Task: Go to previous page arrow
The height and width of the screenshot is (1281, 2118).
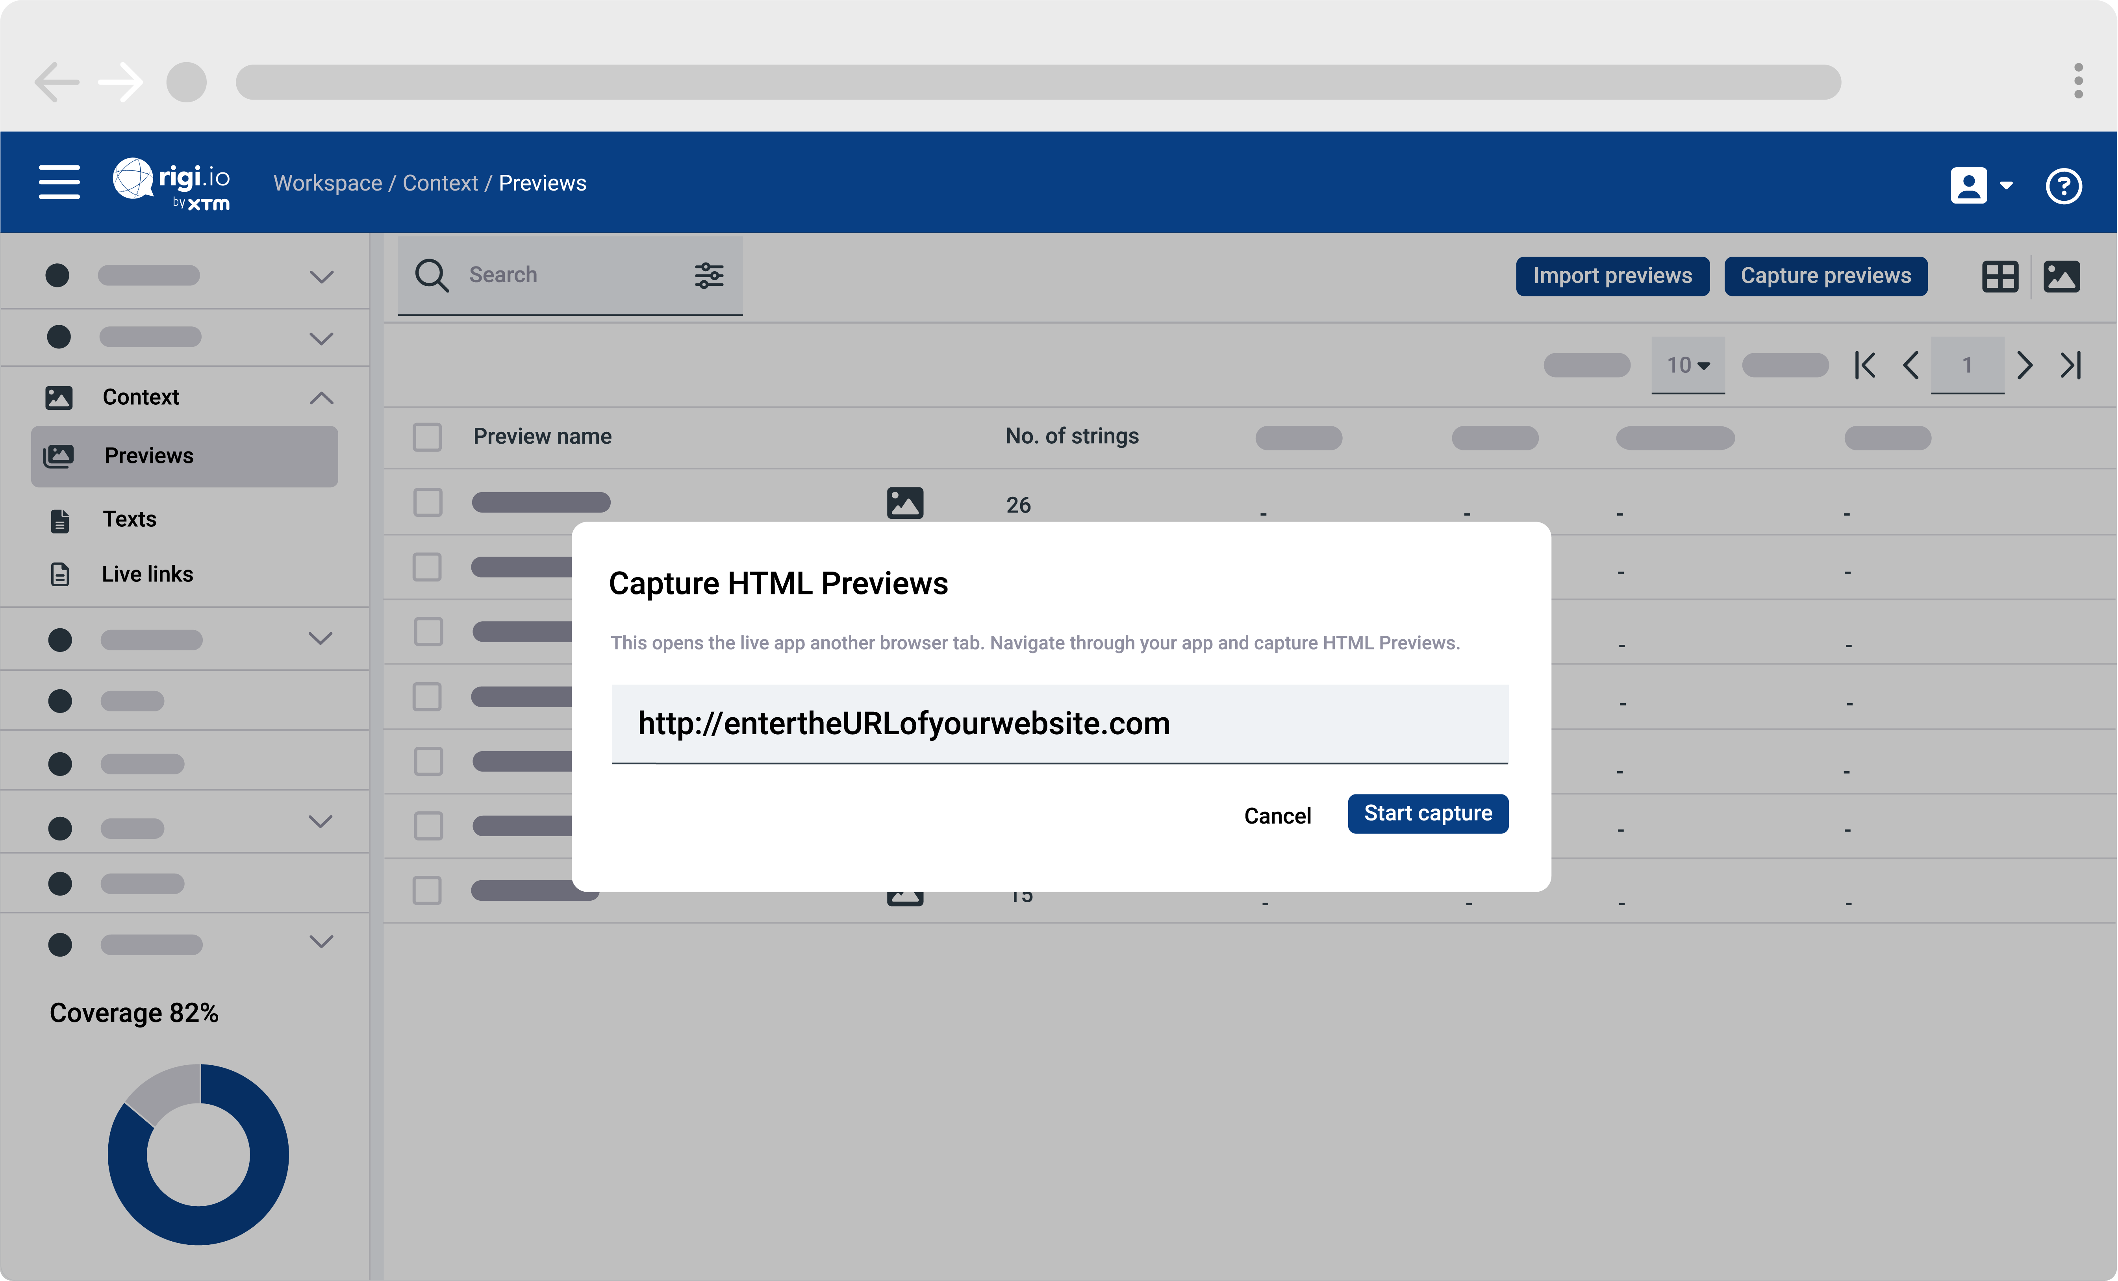Action: point(1911,365)
